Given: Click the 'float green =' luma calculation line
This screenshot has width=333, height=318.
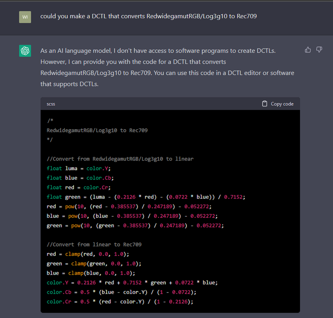Looking at the screenshot, I should click(x=146, y=197).
